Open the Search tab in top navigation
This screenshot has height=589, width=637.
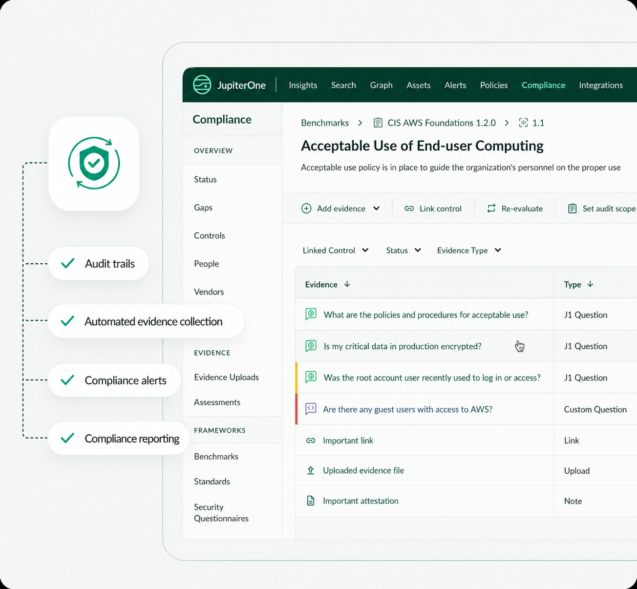343,85
